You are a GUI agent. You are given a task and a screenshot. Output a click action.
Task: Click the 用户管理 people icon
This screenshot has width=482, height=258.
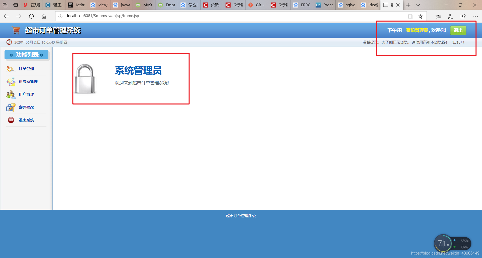(x=11, y=95)
